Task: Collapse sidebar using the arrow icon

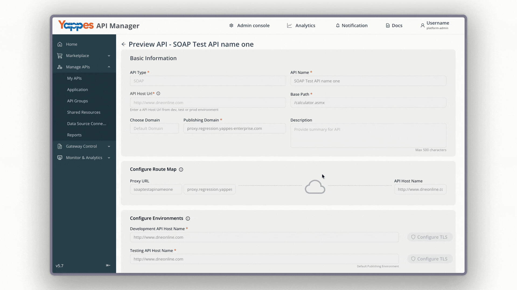Action: pyautogui.click(x=108, y=266)
